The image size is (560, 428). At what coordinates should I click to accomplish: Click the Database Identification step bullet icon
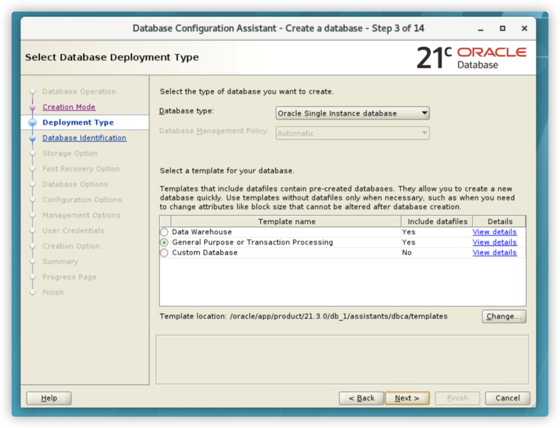pos(33,138)
